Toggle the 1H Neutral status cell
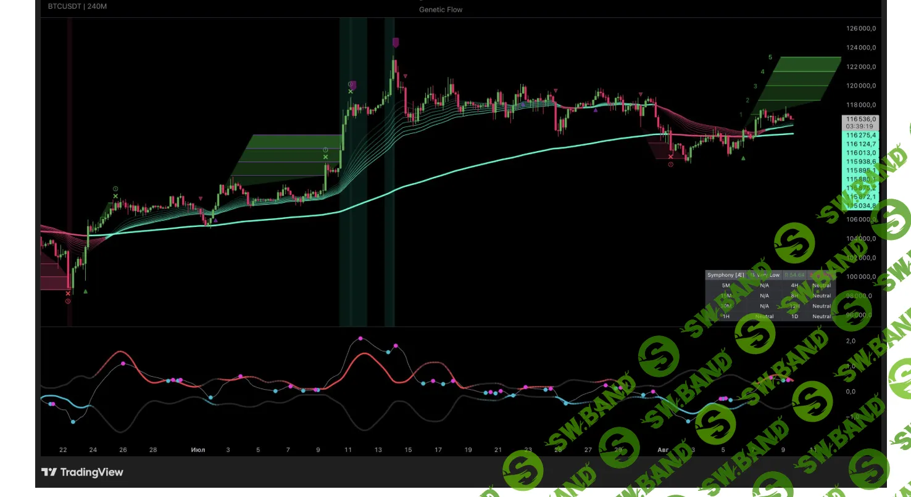 point(765,316)
